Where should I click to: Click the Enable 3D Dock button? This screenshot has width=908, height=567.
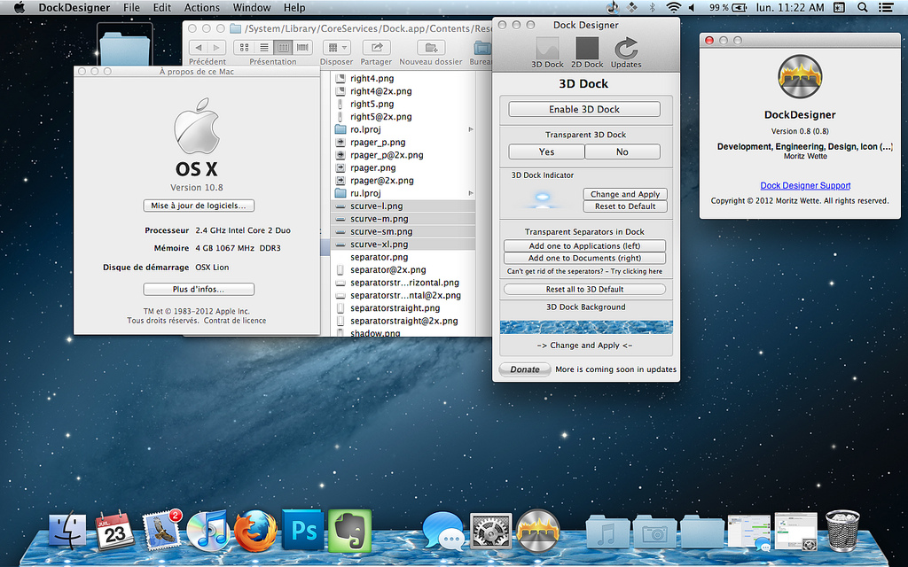click(584, 109)
